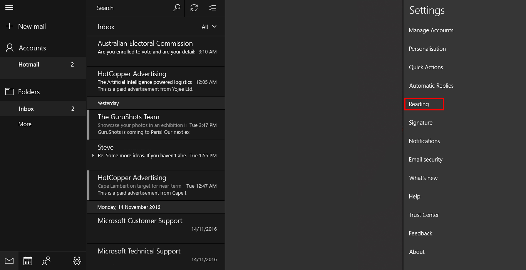The width and height of the screenshot is (526, 270).
Task: Switch to Mail with envelope icon
Action: pyautogui.click(x=9, y=261)
